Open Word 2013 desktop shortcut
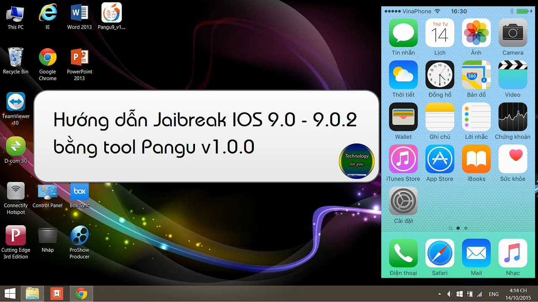The image size is (538, 302). [x=79, y=17]
